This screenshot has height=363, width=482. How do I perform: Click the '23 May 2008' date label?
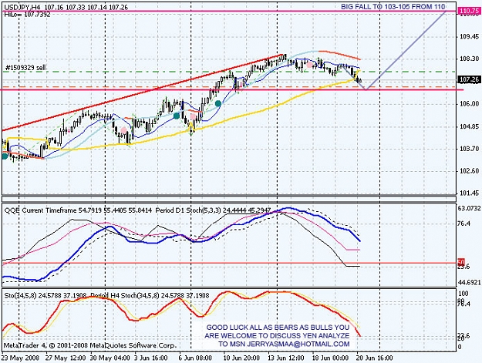coord(20,358)
